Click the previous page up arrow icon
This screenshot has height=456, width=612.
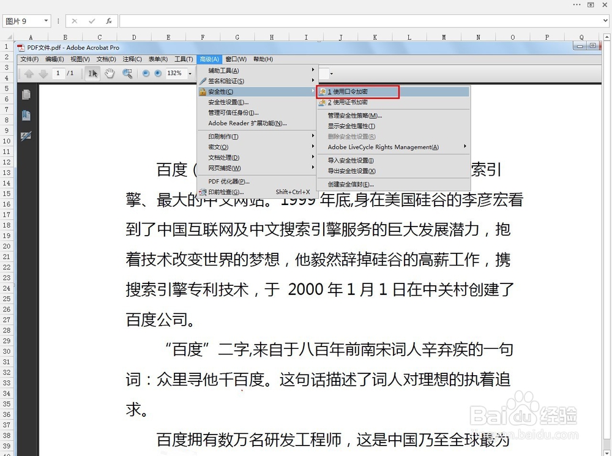point(29,73)
